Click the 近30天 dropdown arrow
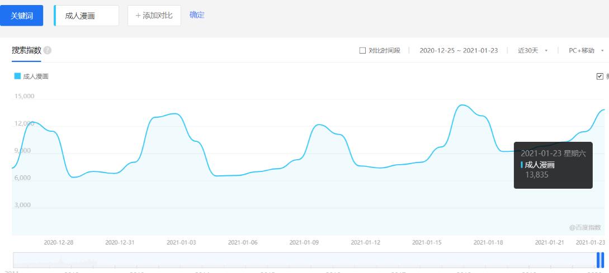The width and height of the screenshot is (609, 273). click(546, 51)
